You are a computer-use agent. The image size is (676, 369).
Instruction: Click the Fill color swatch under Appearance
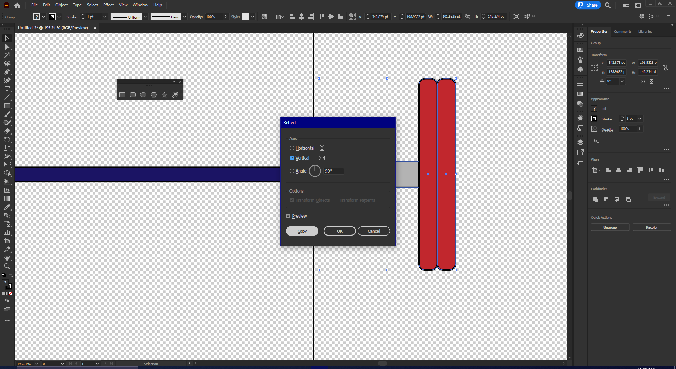[x=594, y=108]
